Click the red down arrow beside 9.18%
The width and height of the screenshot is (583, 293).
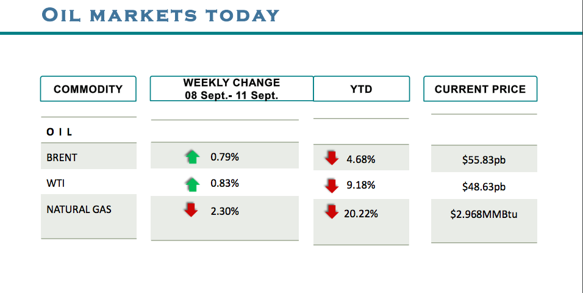click(x=331, y=186)
